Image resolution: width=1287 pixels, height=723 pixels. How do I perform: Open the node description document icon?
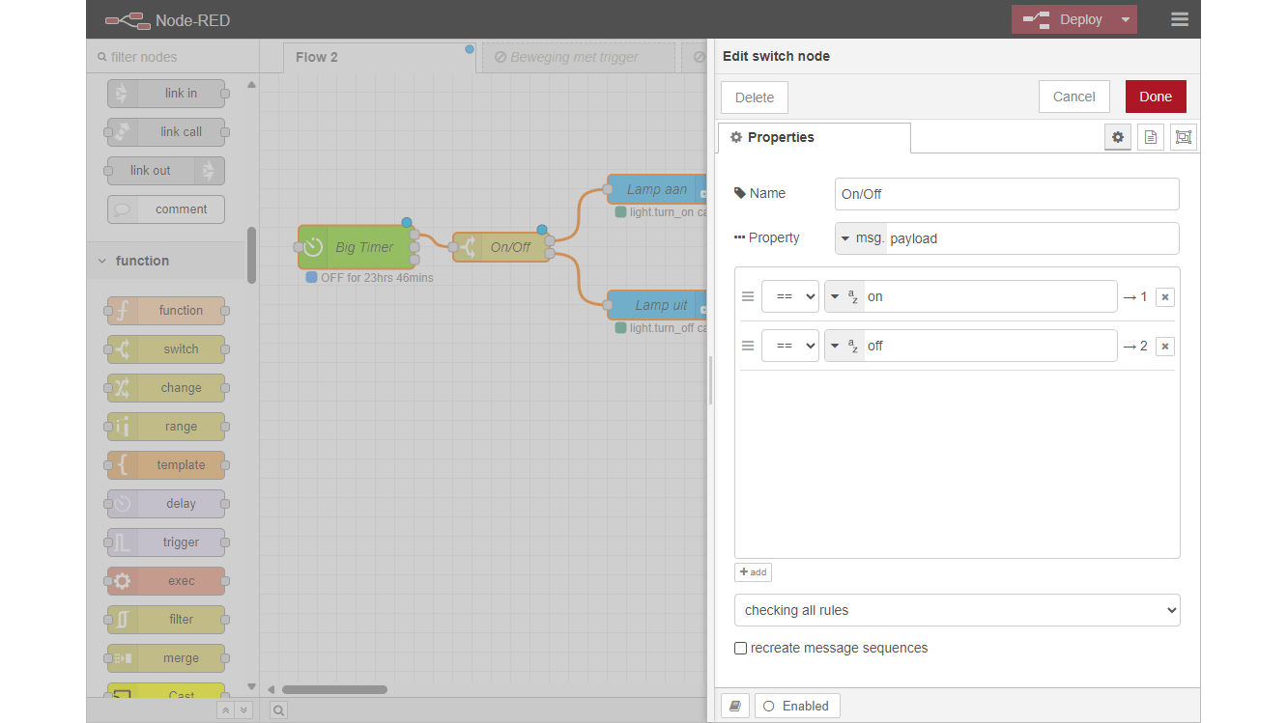point(1150,137)
